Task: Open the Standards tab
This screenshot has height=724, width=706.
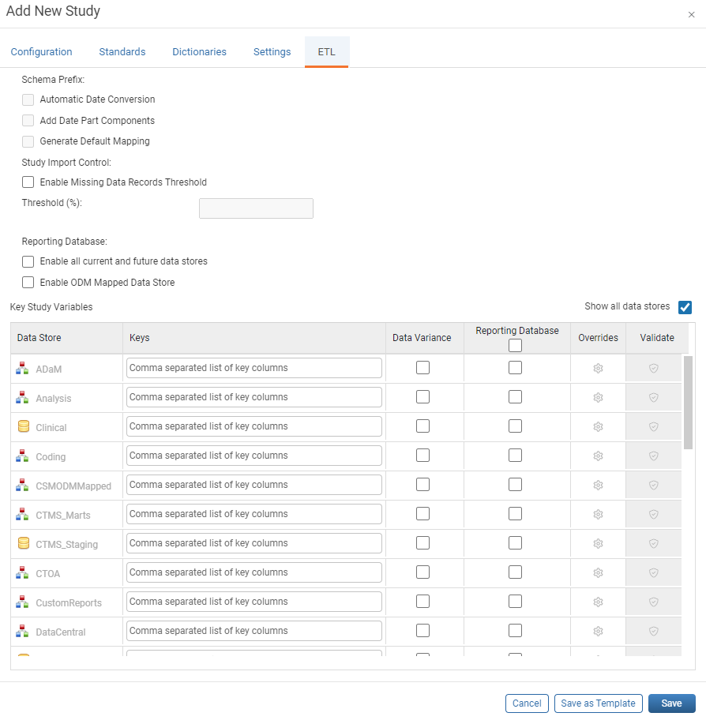Action: (x=122, y=52)
